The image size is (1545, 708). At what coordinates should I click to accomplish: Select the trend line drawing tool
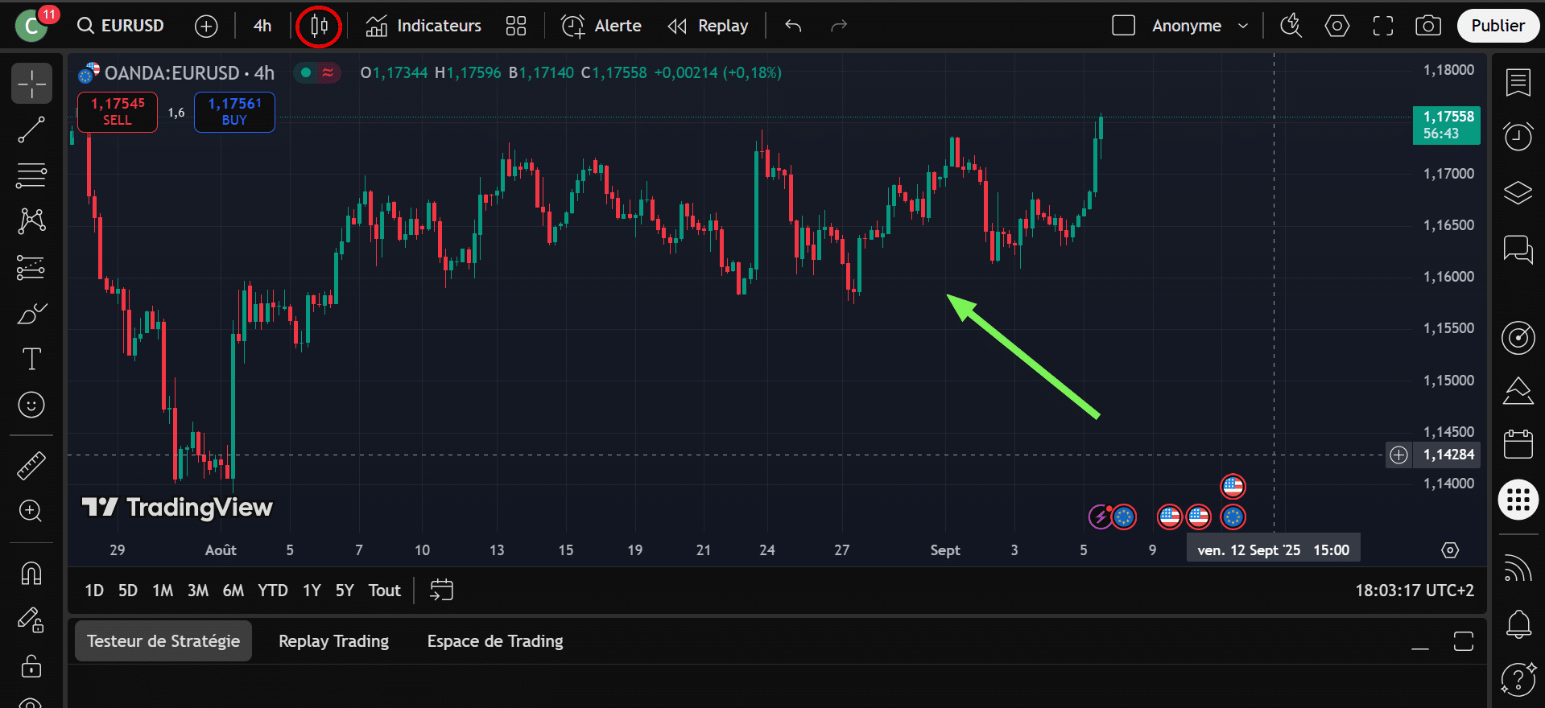point(31,130)
